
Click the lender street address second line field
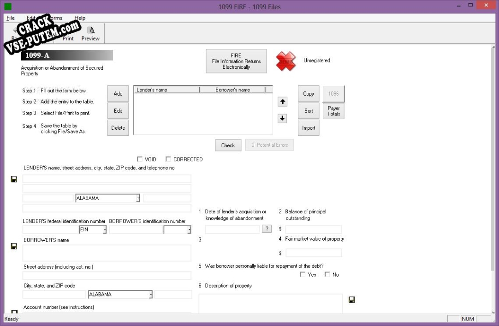(107, 188)
